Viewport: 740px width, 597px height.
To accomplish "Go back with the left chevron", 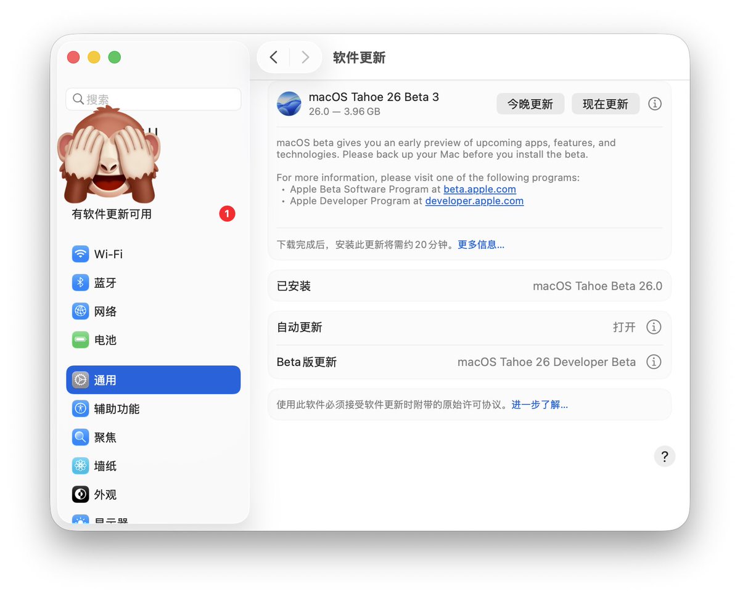I will [x=274, y=57].
